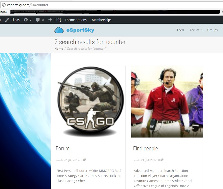223x189 pixels.
Task: Click comments icon beside 21. juli 2017
Action: (162, 160)
